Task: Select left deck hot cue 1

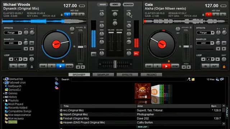Action: [67, 15]
